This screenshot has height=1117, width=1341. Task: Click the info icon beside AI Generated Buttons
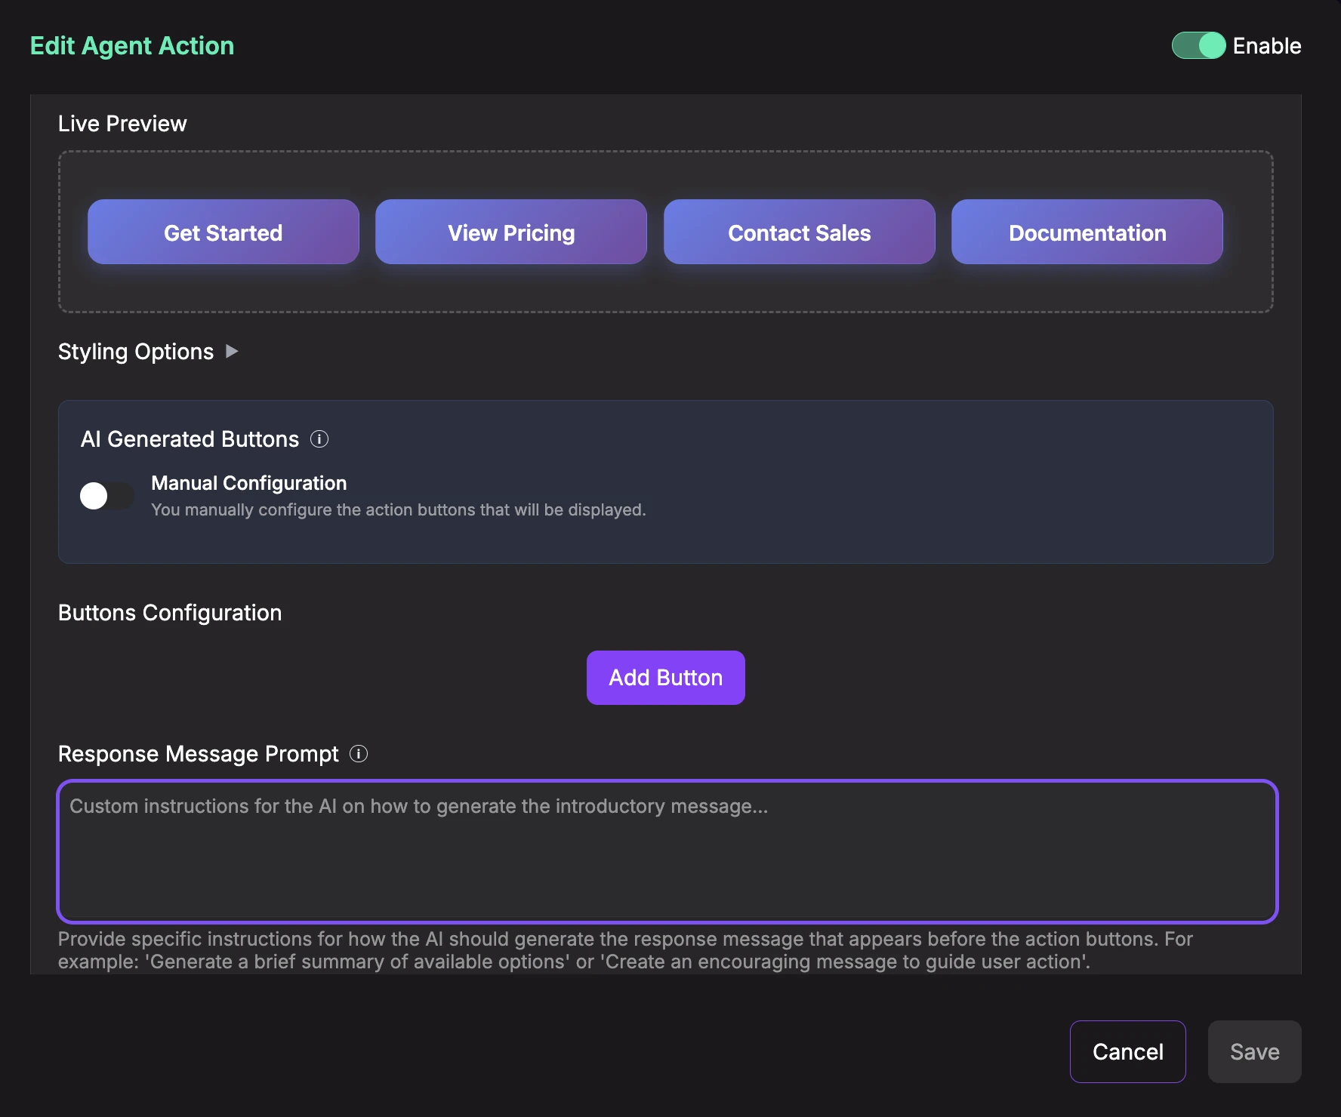[x=319, y=439]
